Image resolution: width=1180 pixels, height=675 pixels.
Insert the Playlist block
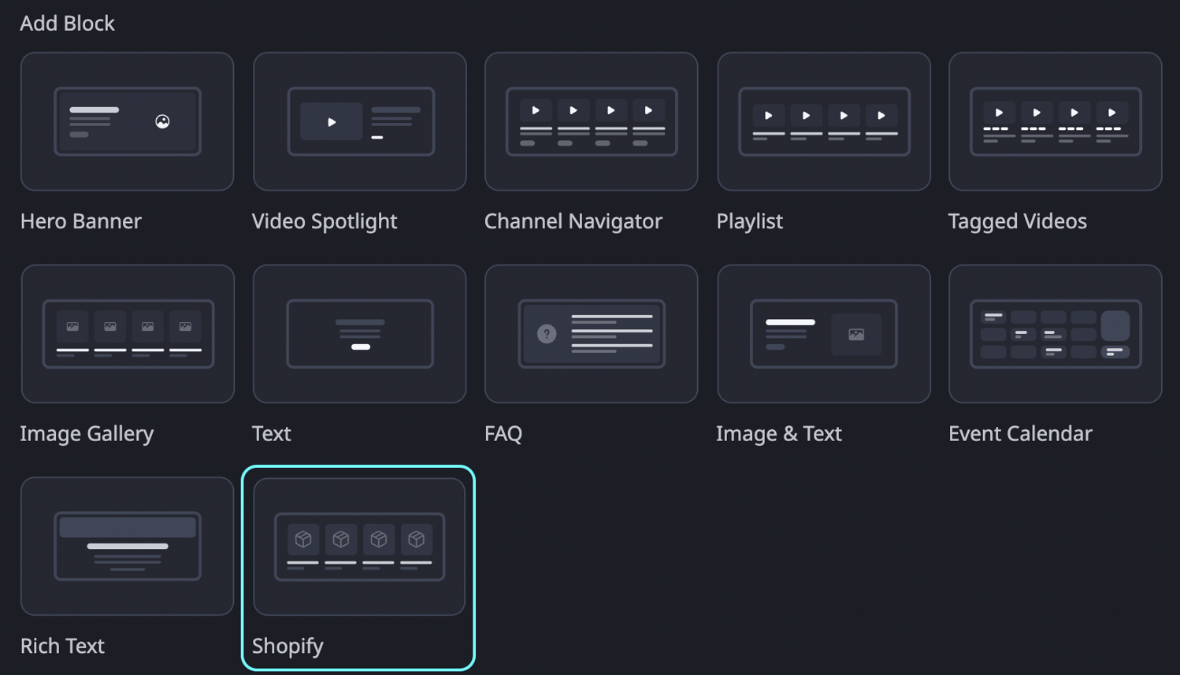[x=823, y=121]
